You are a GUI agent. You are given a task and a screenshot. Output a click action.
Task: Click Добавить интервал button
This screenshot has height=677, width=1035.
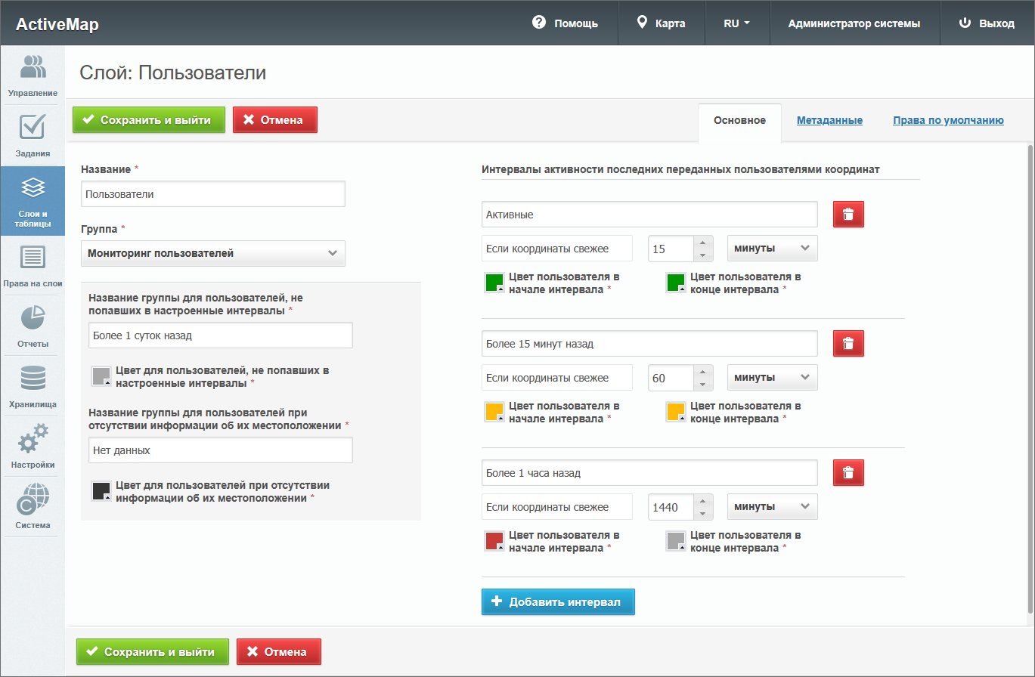coord(558,602)
